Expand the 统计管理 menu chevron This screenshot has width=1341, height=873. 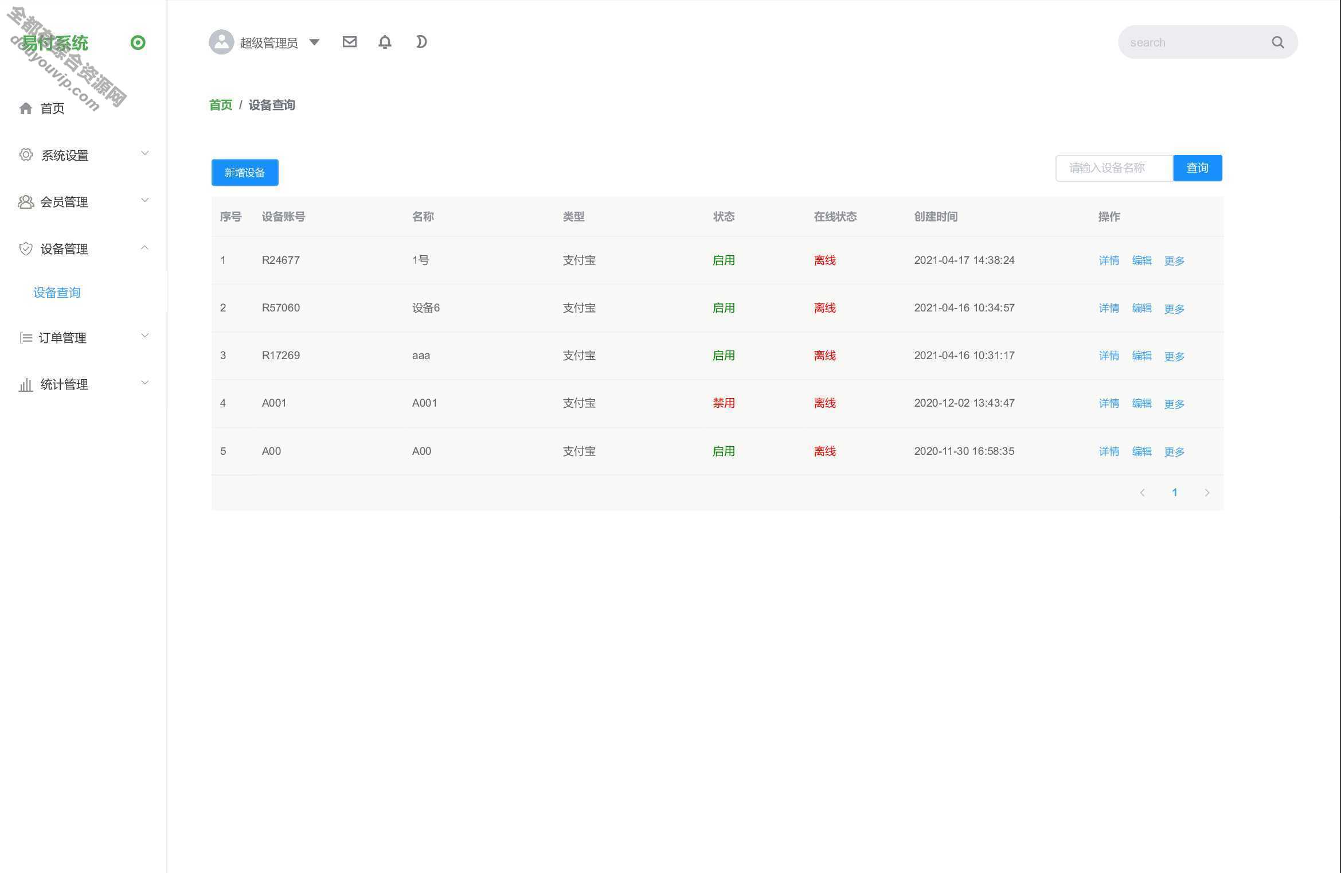(x=144, y=383)
